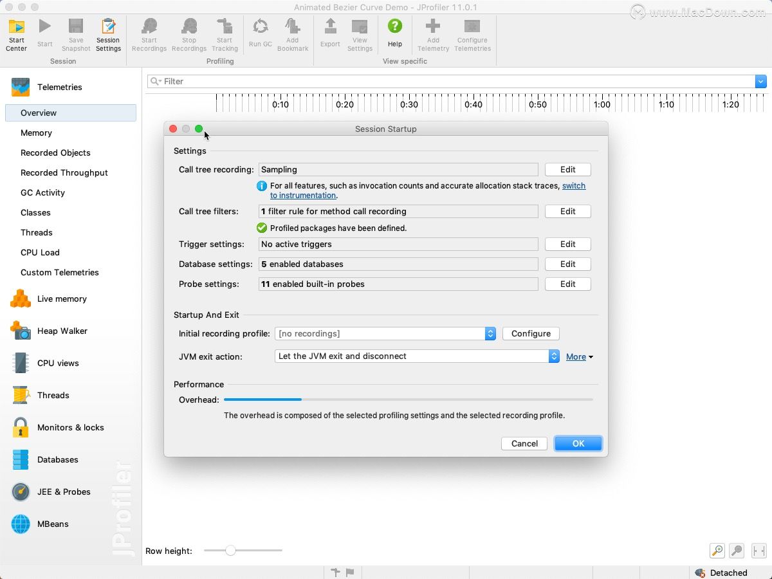Viewport: 772px width, 579px height.
Task: Open View Settings from the toolbar
Action: pyautogui.click(x=360, y=35)
